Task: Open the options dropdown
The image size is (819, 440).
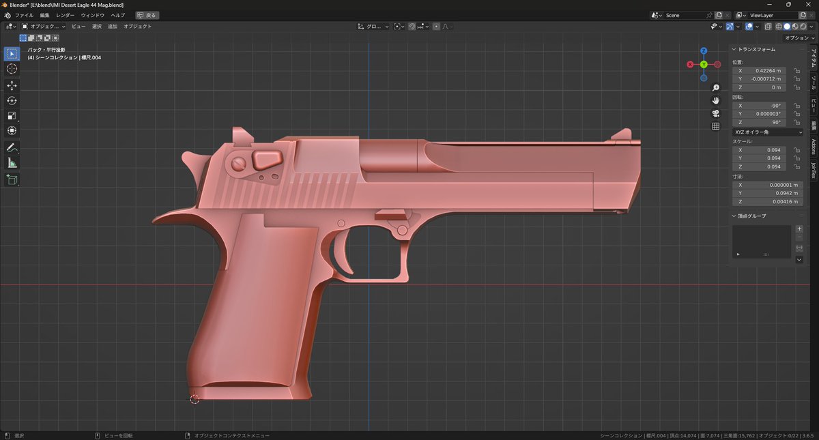Action: pos(799,38)
